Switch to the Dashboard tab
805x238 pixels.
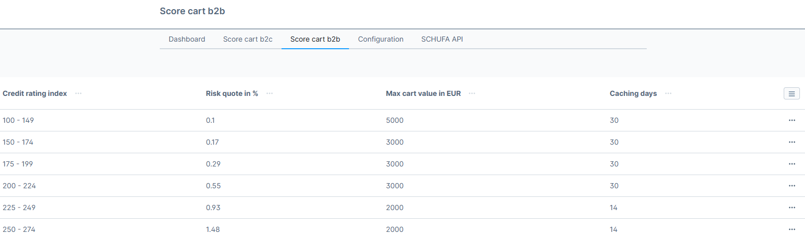[187, 39]
